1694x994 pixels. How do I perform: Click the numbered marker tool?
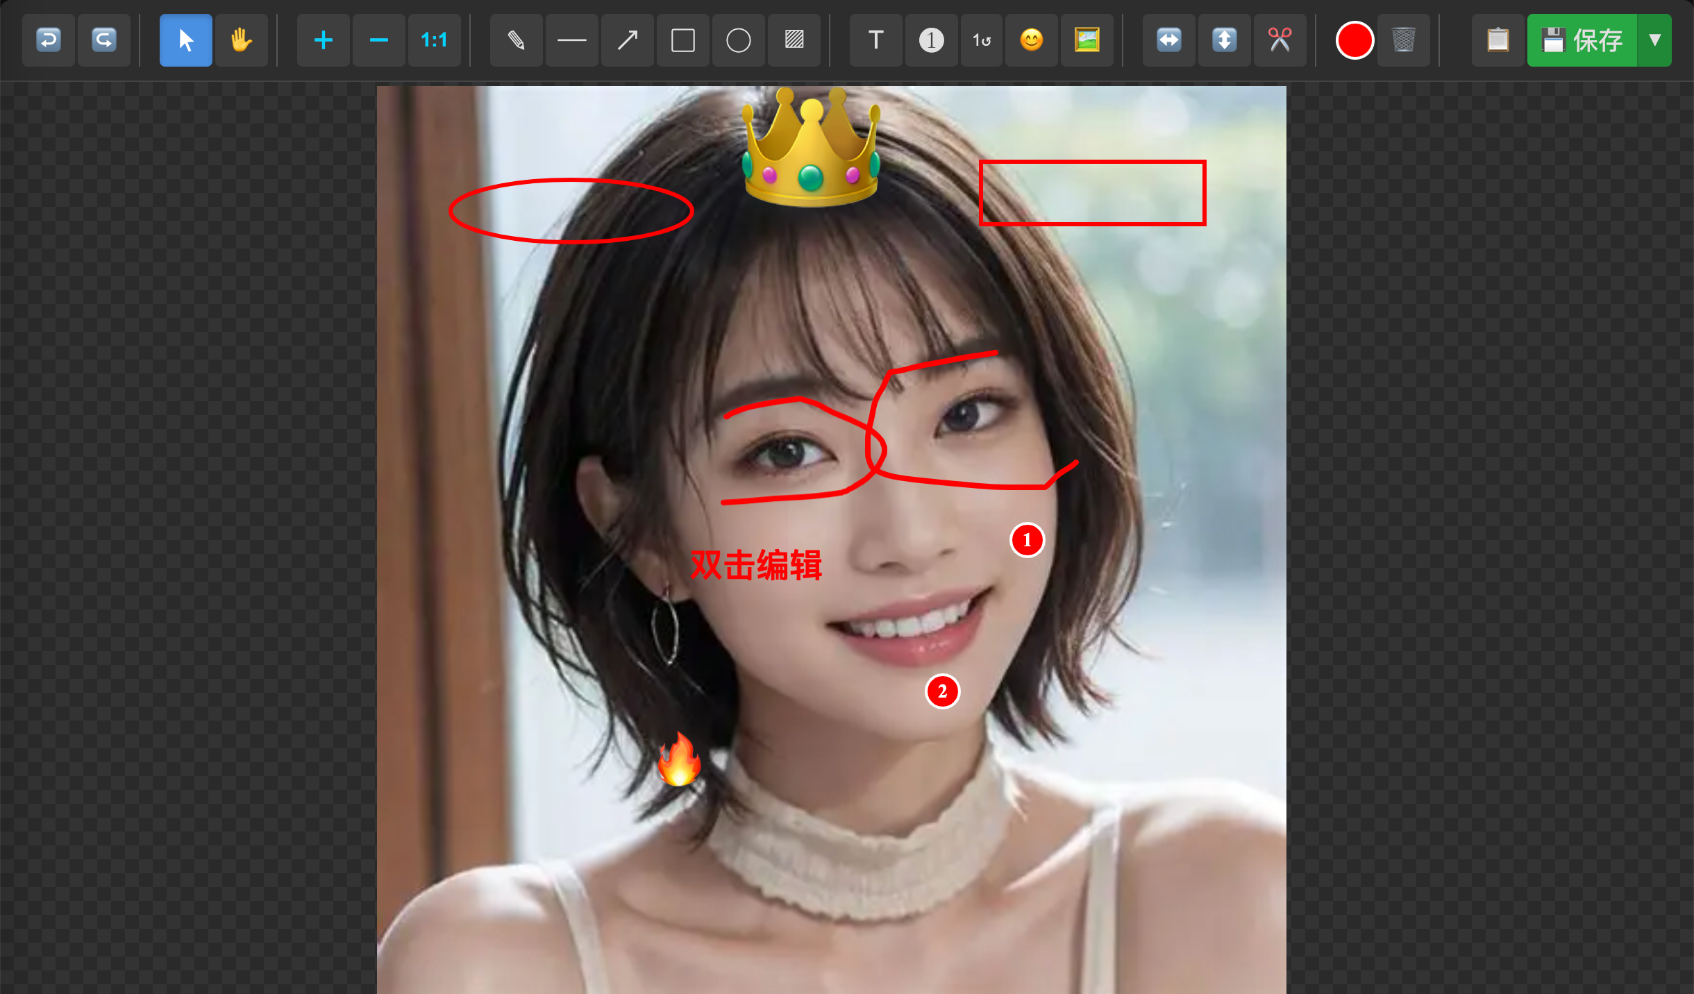(930, 40)
